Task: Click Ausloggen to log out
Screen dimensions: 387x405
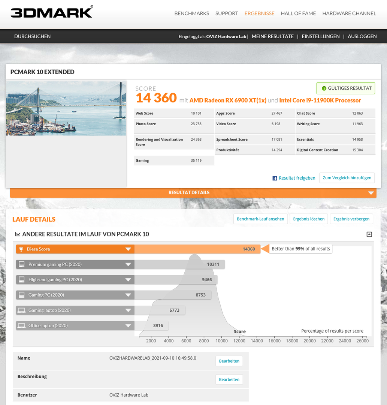Action: pos(362,36)
